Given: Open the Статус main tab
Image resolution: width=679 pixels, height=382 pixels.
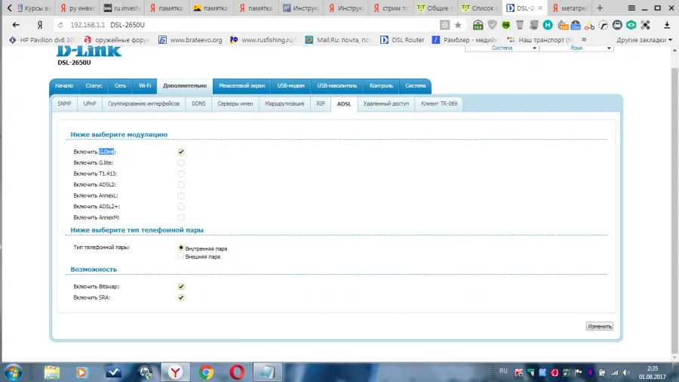Looking at the screenshot, I should [x=94, y=86].
